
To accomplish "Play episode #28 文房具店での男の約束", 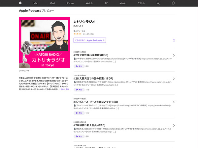I will 79,89.
